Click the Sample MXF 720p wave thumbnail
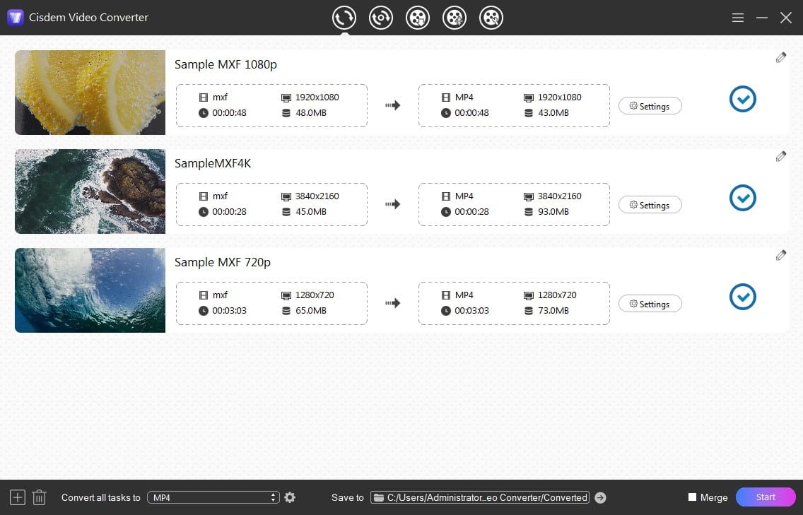Screen dimensions: 803x515 pyautogui.click(x=90, y=290)
